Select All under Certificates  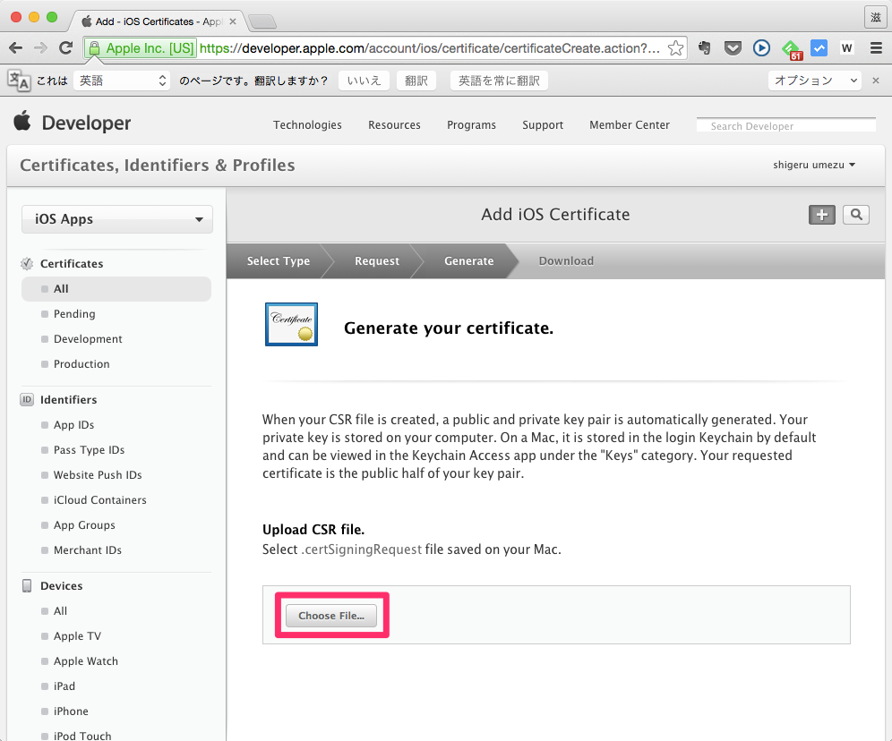pos(116,289)
